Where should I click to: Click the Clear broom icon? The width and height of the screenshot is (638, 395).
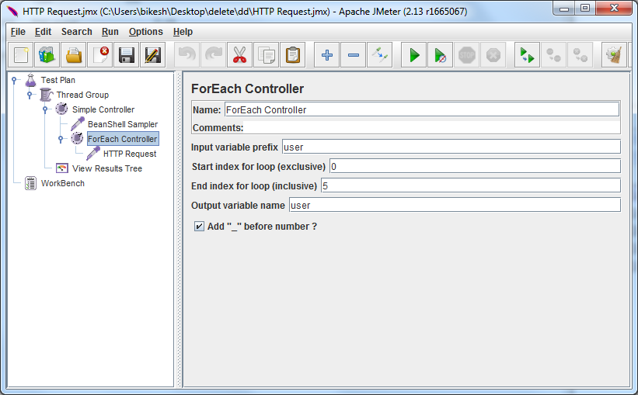click(x=614, y=55)
